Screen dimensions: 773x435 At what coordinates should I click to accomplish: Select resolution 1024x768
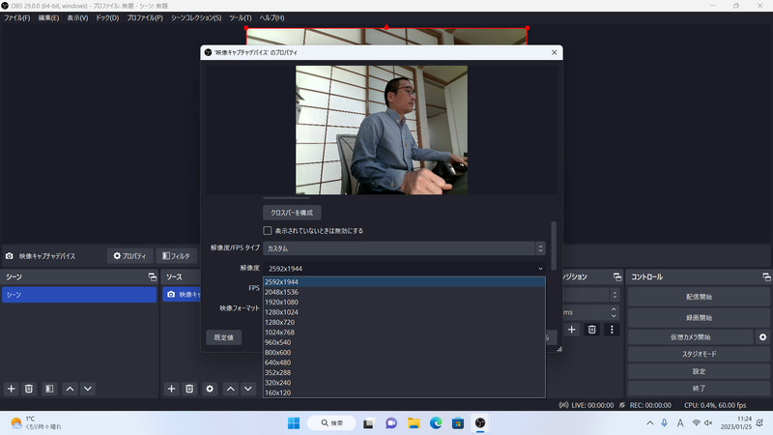tap(404, 333)
